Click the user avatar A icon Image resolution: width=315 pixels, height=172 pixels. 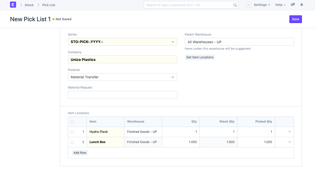(248, 5)
